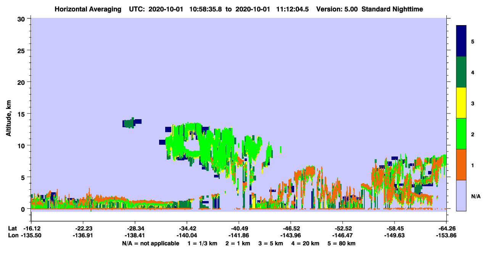Click legend text '4 = 20 km'
This screenshot has width=496, height=254.
click(x=306, y=243)
